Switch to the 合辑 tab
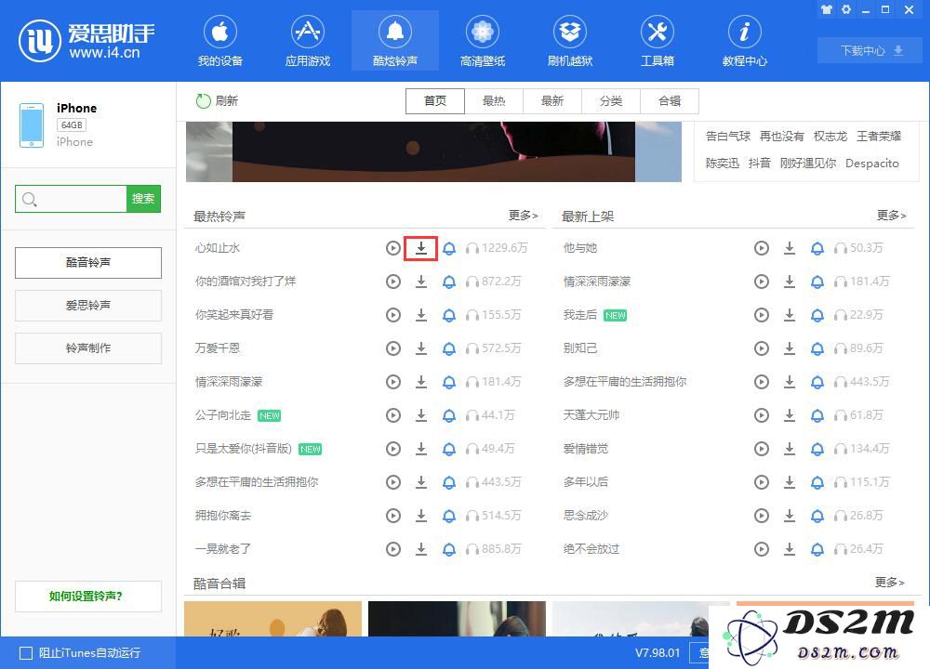The height and width of the screenshot is (669, 930). click(669, 100)
